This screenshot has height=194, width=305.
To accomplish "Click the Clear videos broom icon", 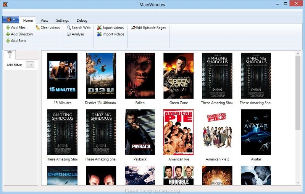I will (x=38, y=27).
